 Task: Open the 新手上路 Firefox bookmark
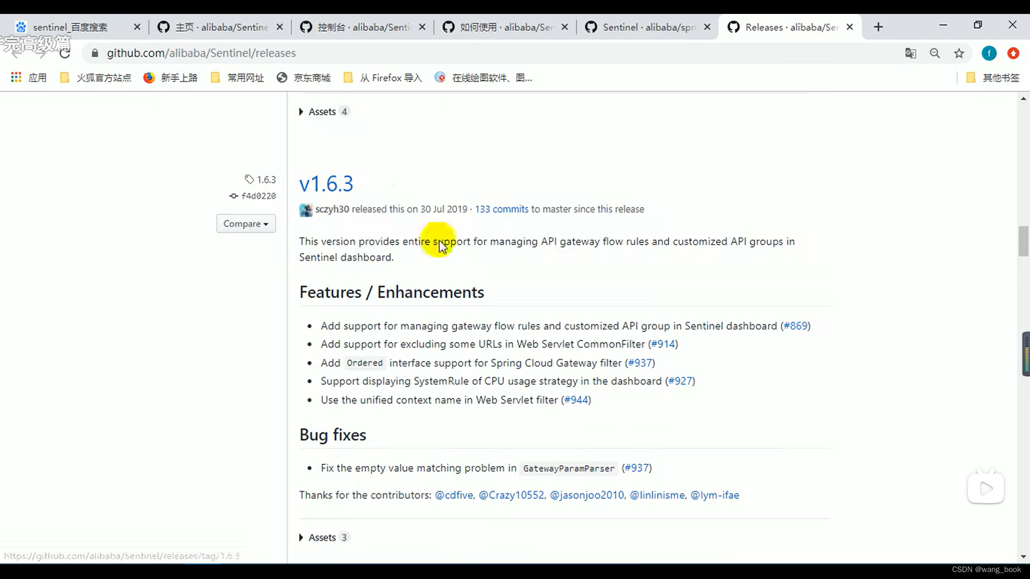(x=171, y=78)
